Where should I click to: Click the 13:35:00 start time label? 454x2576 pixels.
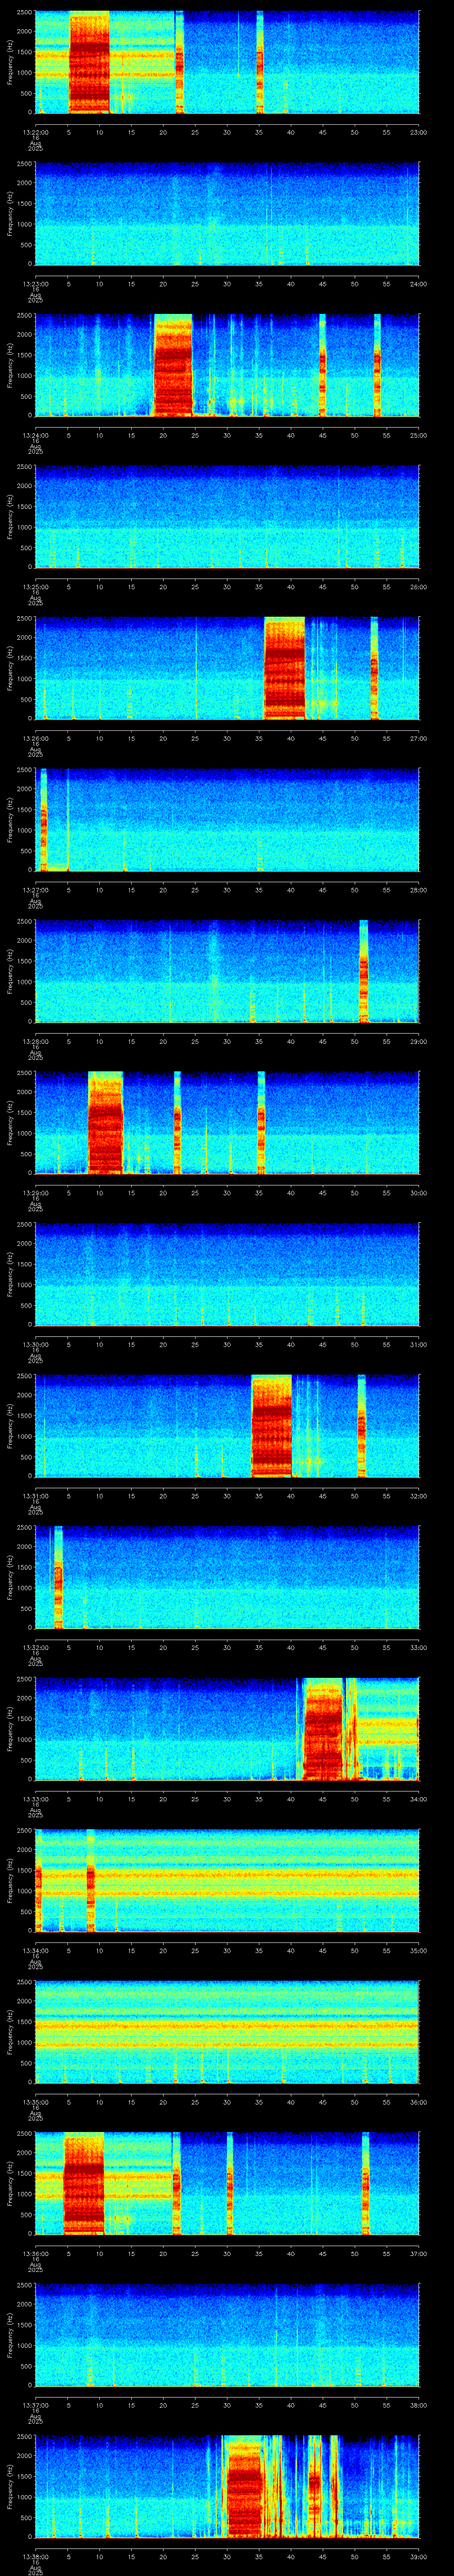tap(35, 2101)
